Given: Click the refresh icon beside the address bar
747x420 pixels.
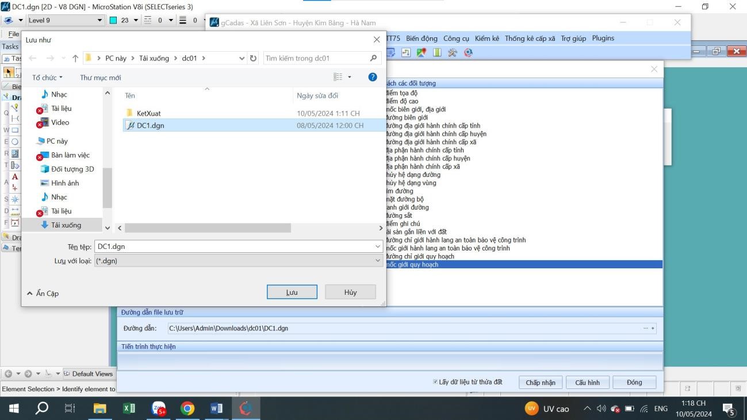Looking at the screenshot, I should pyautogui.click(x=254, y=58).
